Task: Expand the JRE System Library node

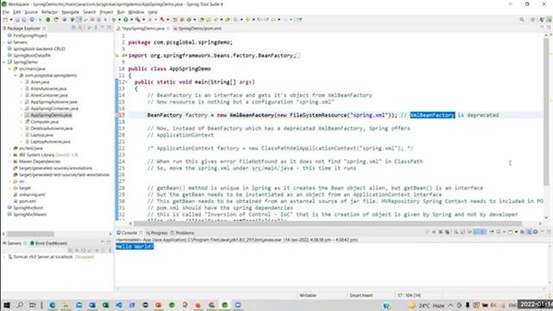Action: pyautogui.click(x=10, y=155)
